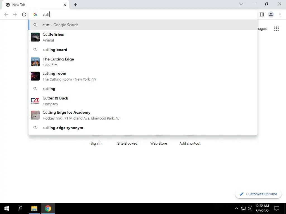Click the Google logo in address bar
This screenshot has height=214, width=286.
[x=35, y=14]
